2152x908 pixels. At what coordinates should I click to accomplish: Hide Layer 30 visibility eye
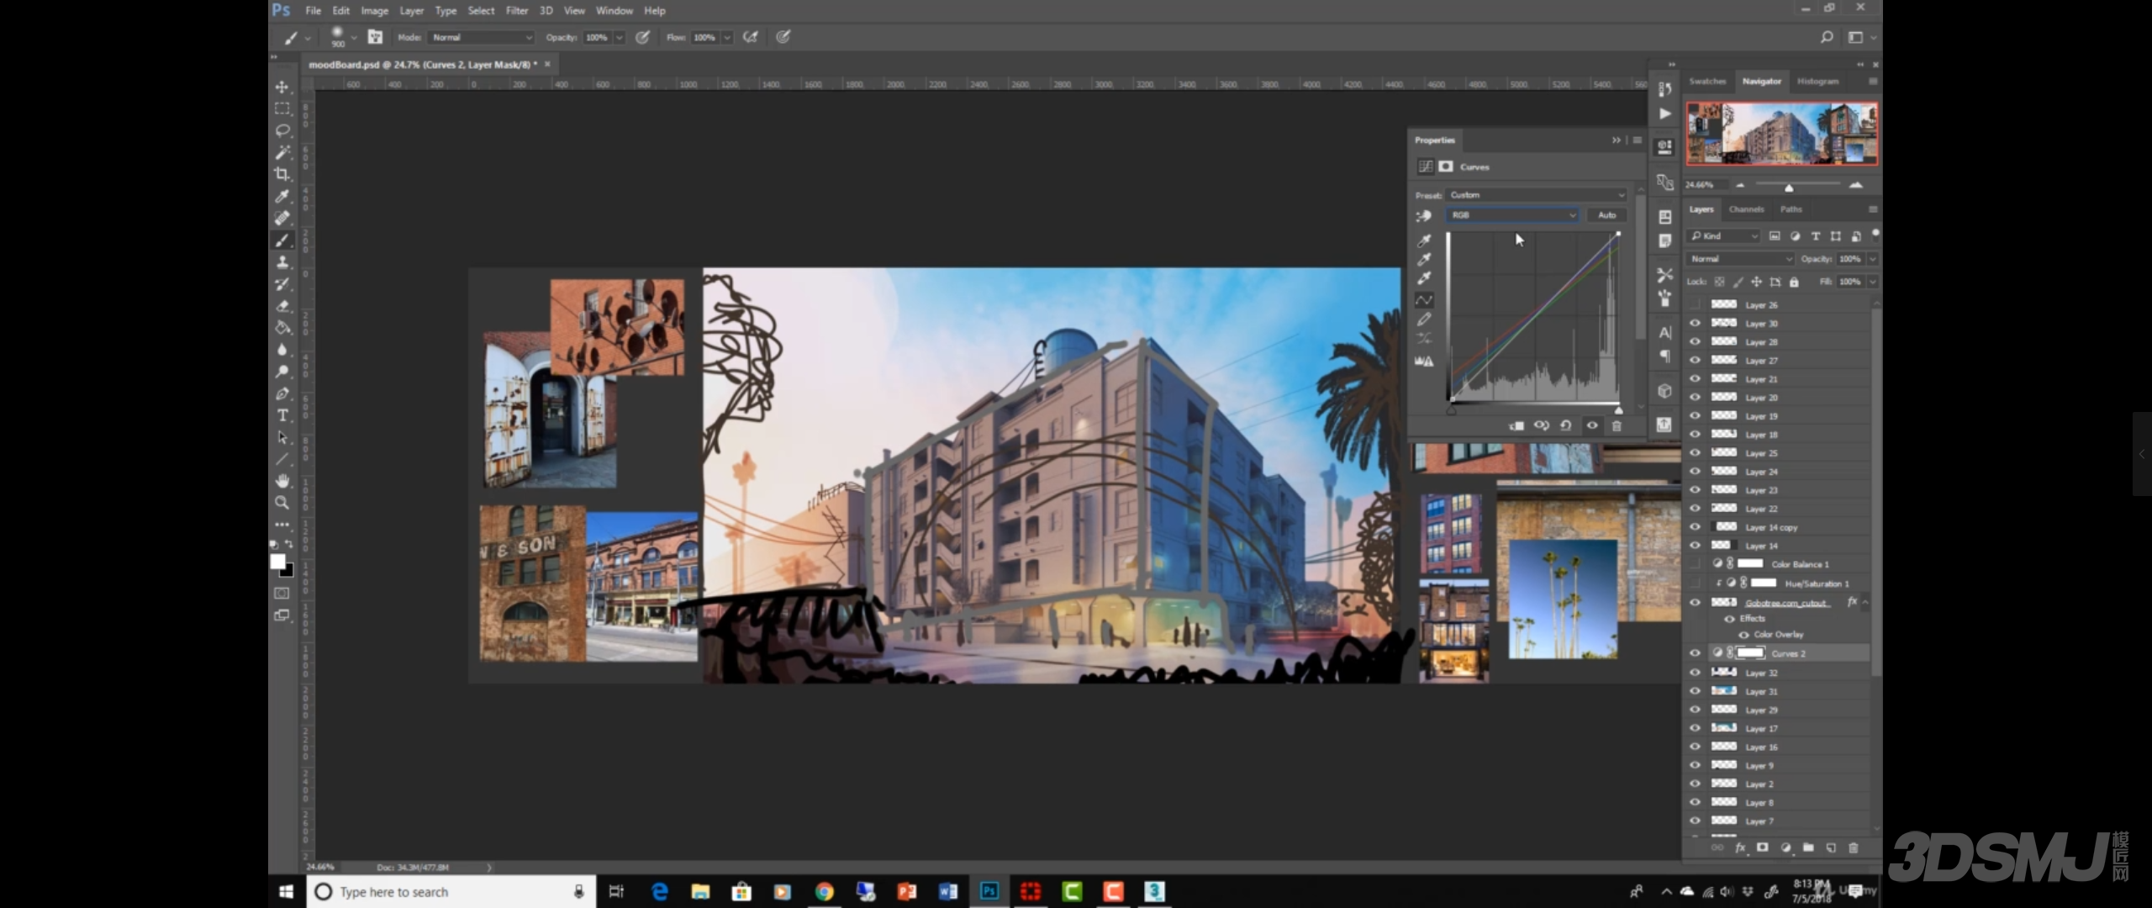pos(1695,324)
